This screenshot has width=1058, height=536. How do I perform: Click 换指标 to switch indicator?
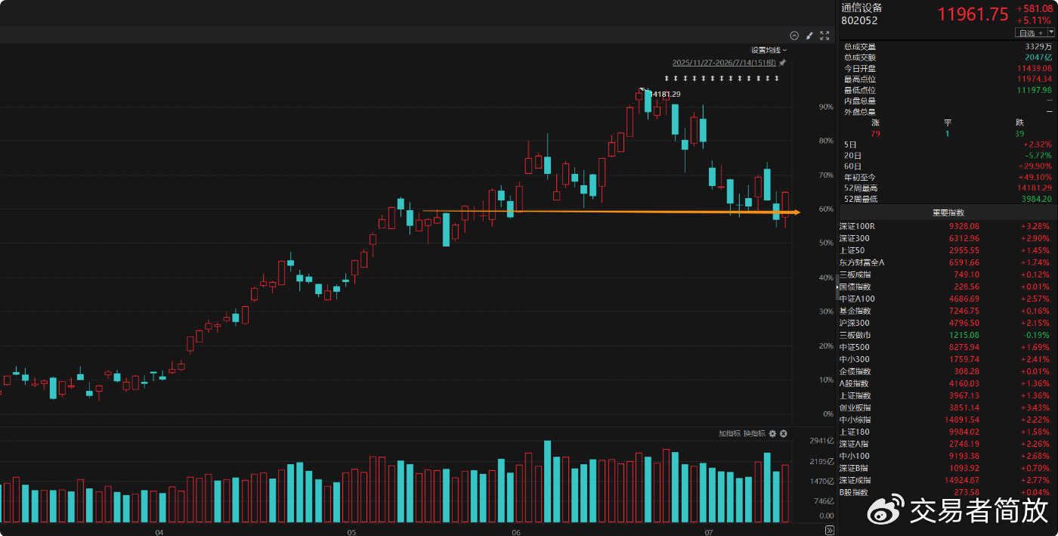[x=754, y=433]
